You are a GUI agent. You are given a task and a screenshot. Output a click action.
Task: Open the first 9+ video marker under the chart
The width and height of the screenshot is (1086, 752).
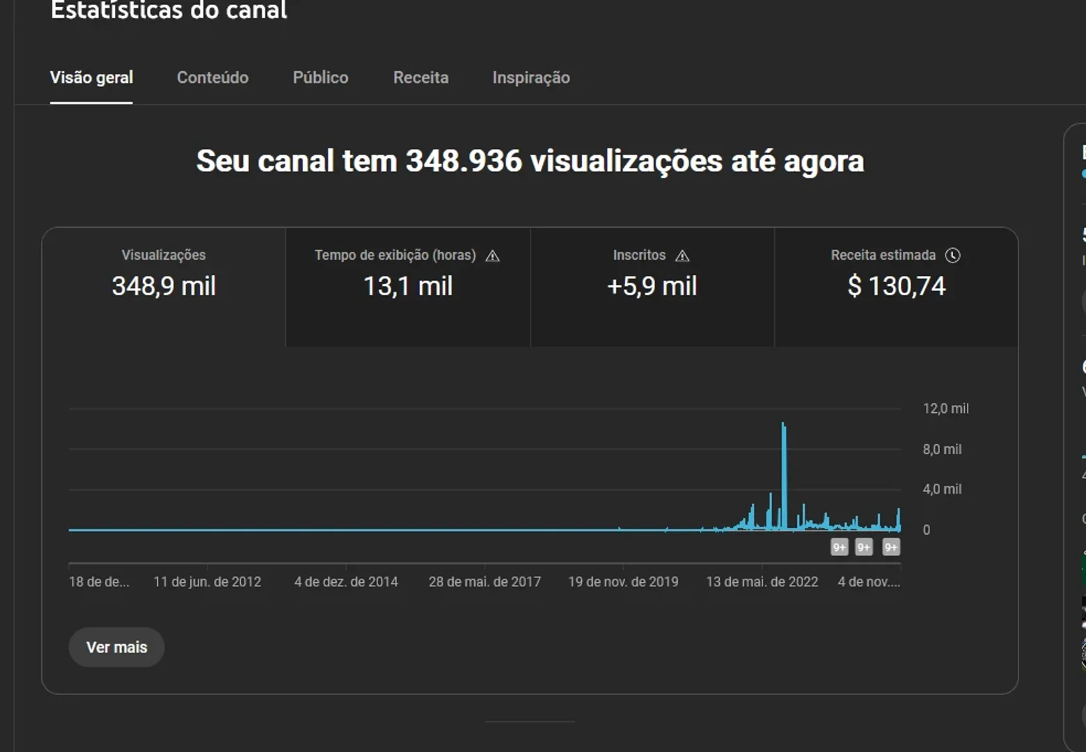(x=840, y=547)
